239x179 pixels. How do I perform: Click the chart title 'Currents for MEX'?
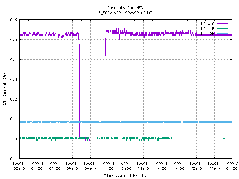(125, 8)
